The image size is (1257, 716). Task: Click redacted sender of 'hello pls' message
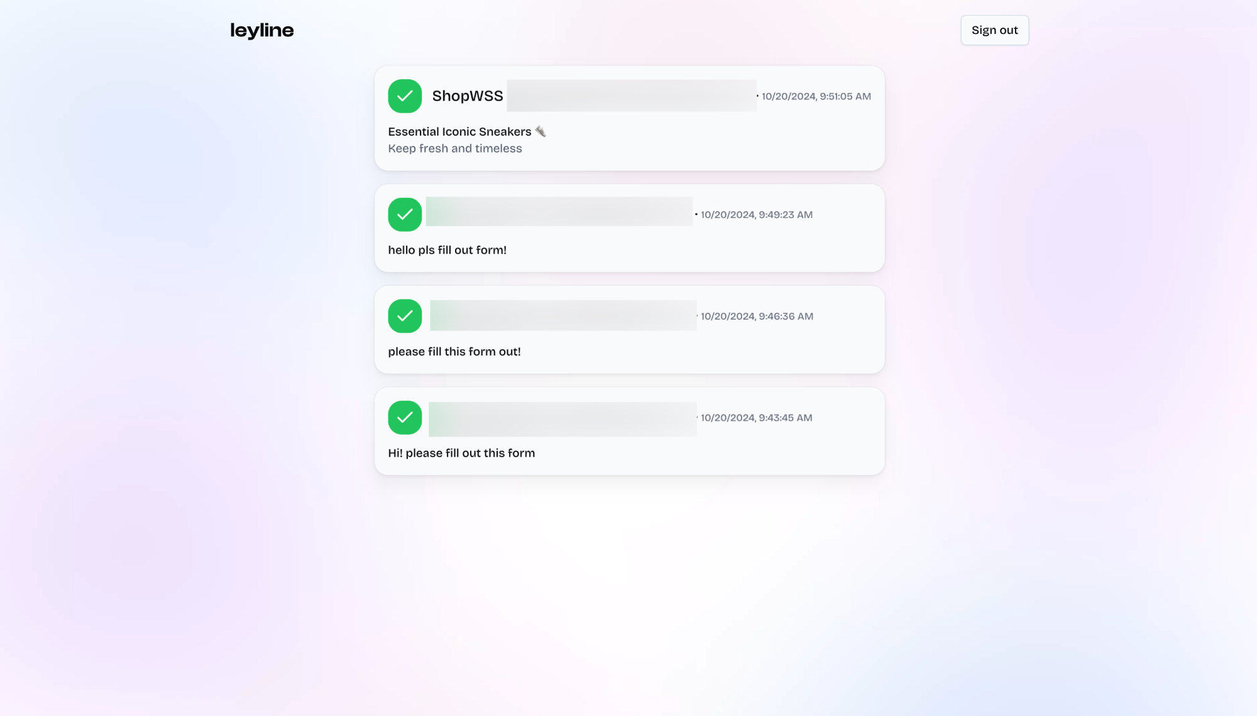559,212
